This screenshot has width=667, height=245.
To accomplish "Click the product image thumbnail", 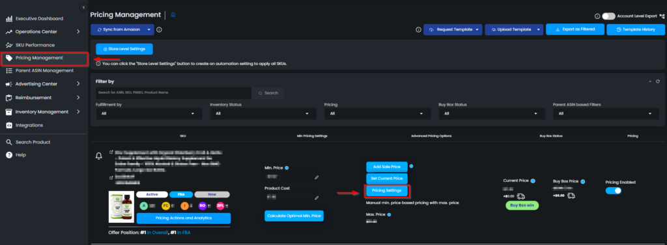I will 121,207.
